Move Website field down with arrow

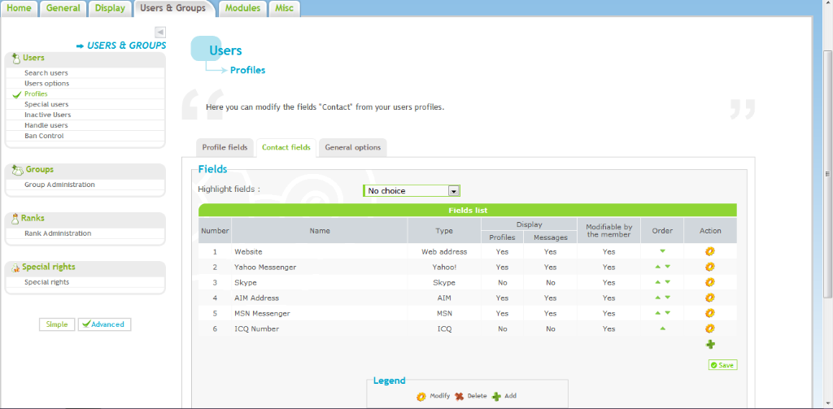(662, 251)
